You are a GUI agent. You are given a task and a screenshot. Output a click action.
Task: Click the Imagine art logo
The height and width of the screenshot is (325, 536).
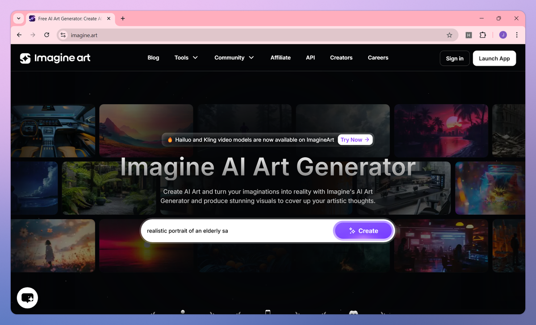point(55,58)
